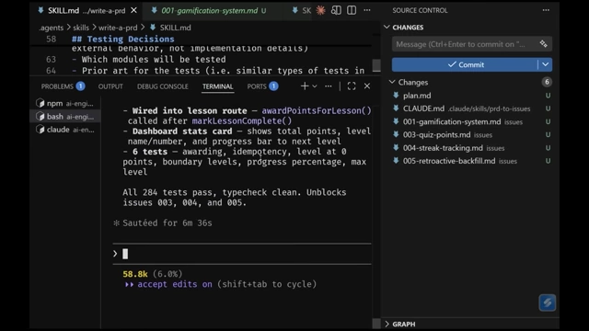Click the npm terminal icon
The height and width of the screenshot is (331, 589).
[40, 103]
